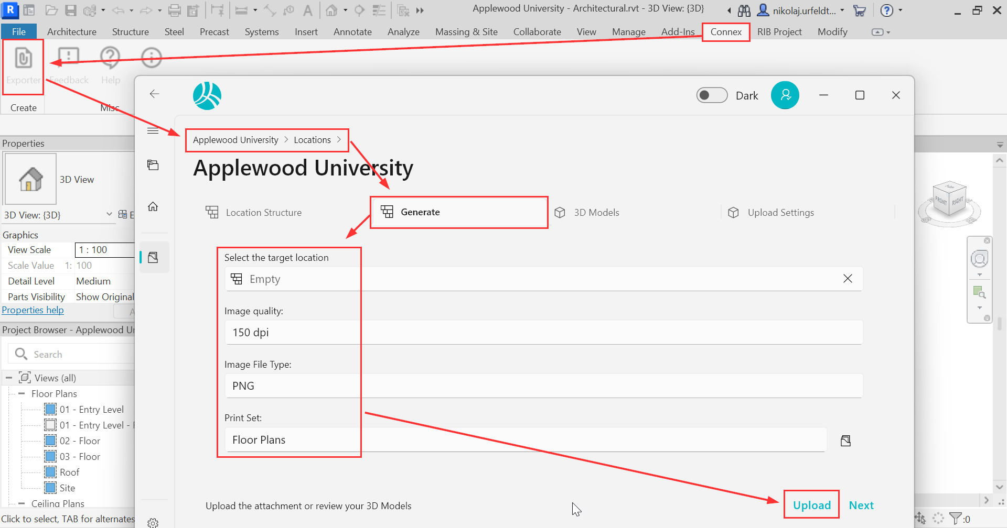Screen dimensions: 1007x528
Task: Switch to the Upload Settings tab
Action: 780,213
